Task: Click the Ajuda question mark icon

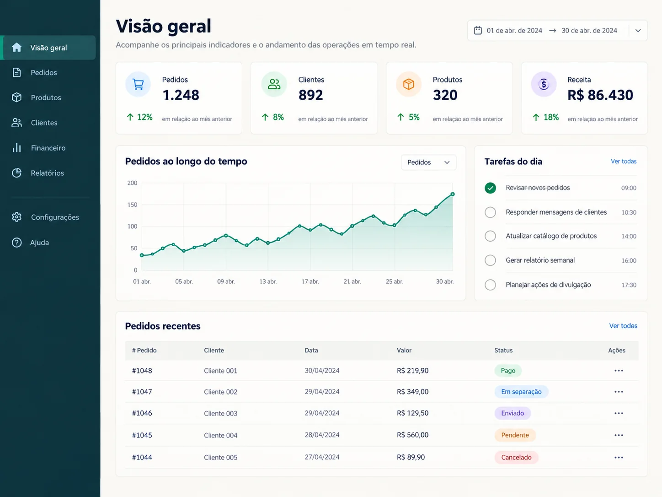Action: tap(17, 243)
